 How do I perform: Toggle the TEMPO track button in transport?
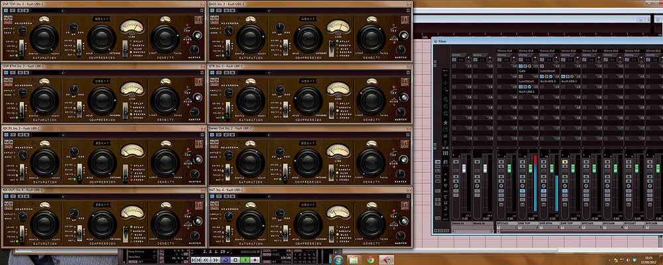(x=267, y=254)
